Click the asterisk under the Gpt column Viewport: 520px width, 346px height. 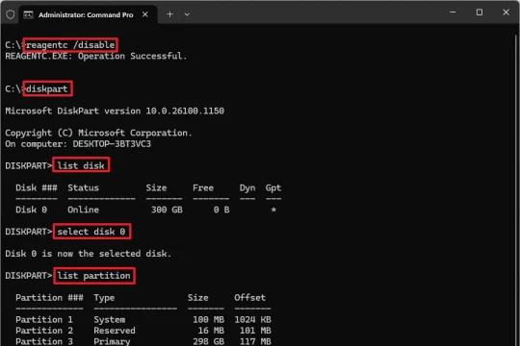(273, 210)
